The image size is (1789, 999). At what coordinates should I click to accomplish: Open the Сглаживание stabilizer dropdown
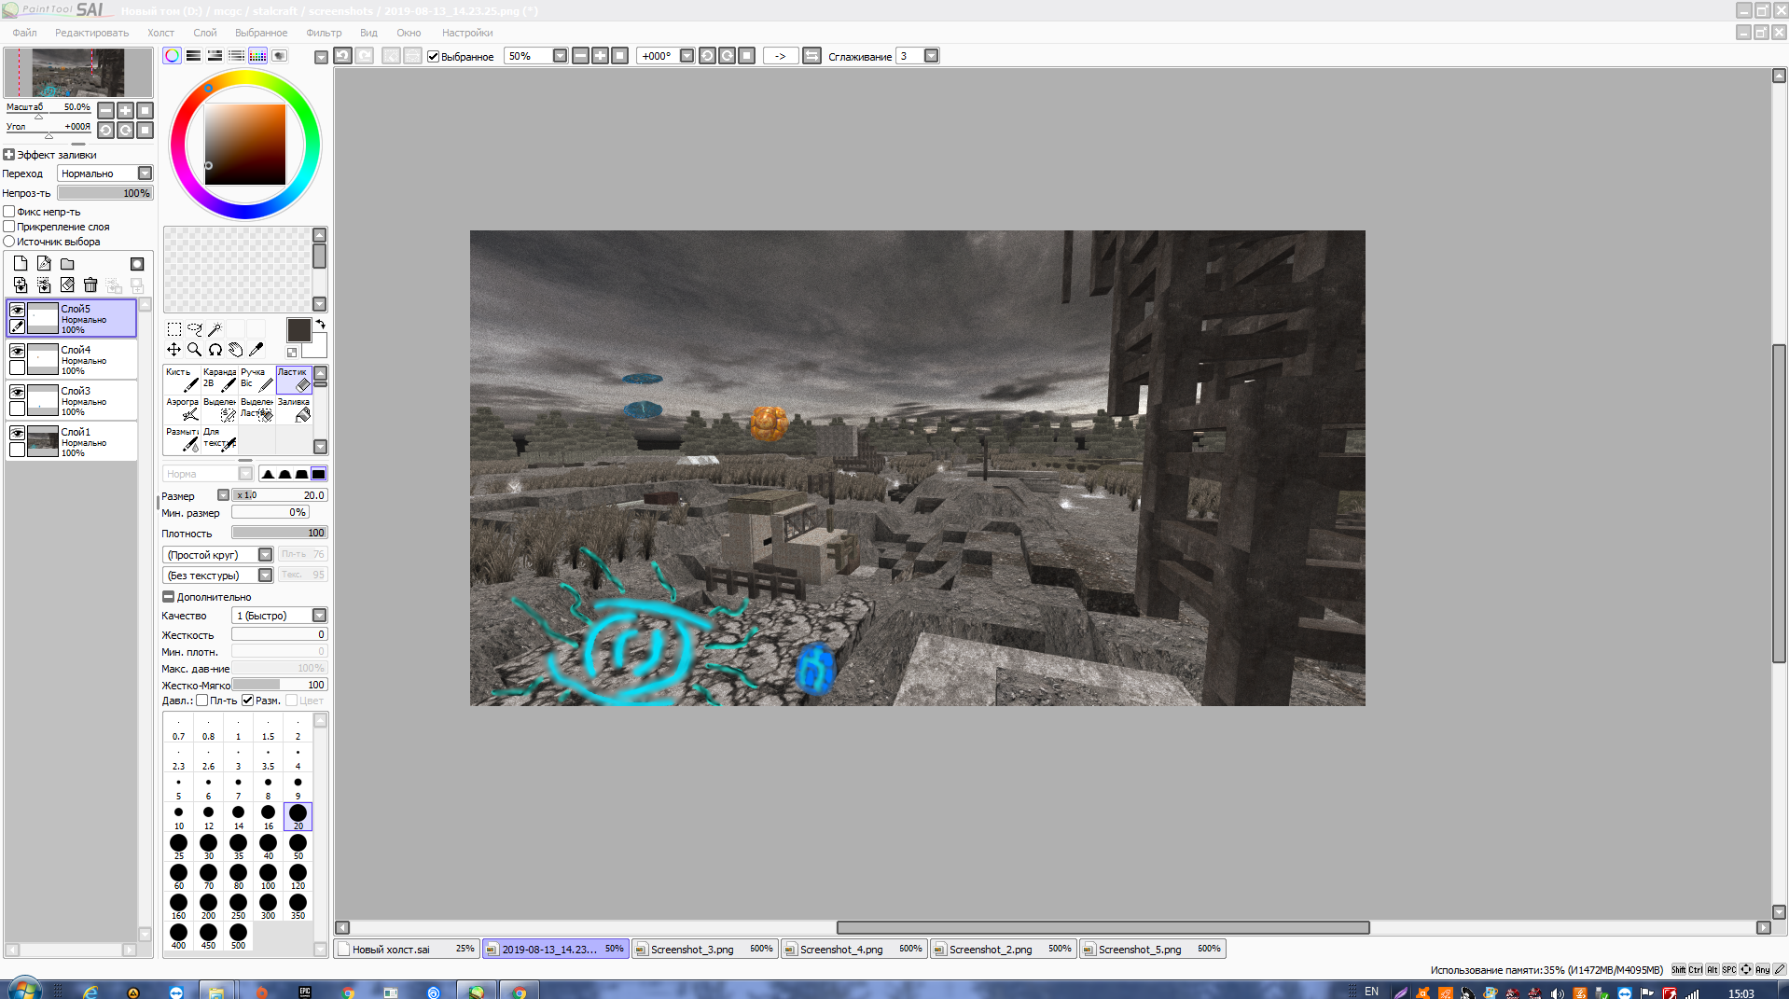[x=931, y=56]
